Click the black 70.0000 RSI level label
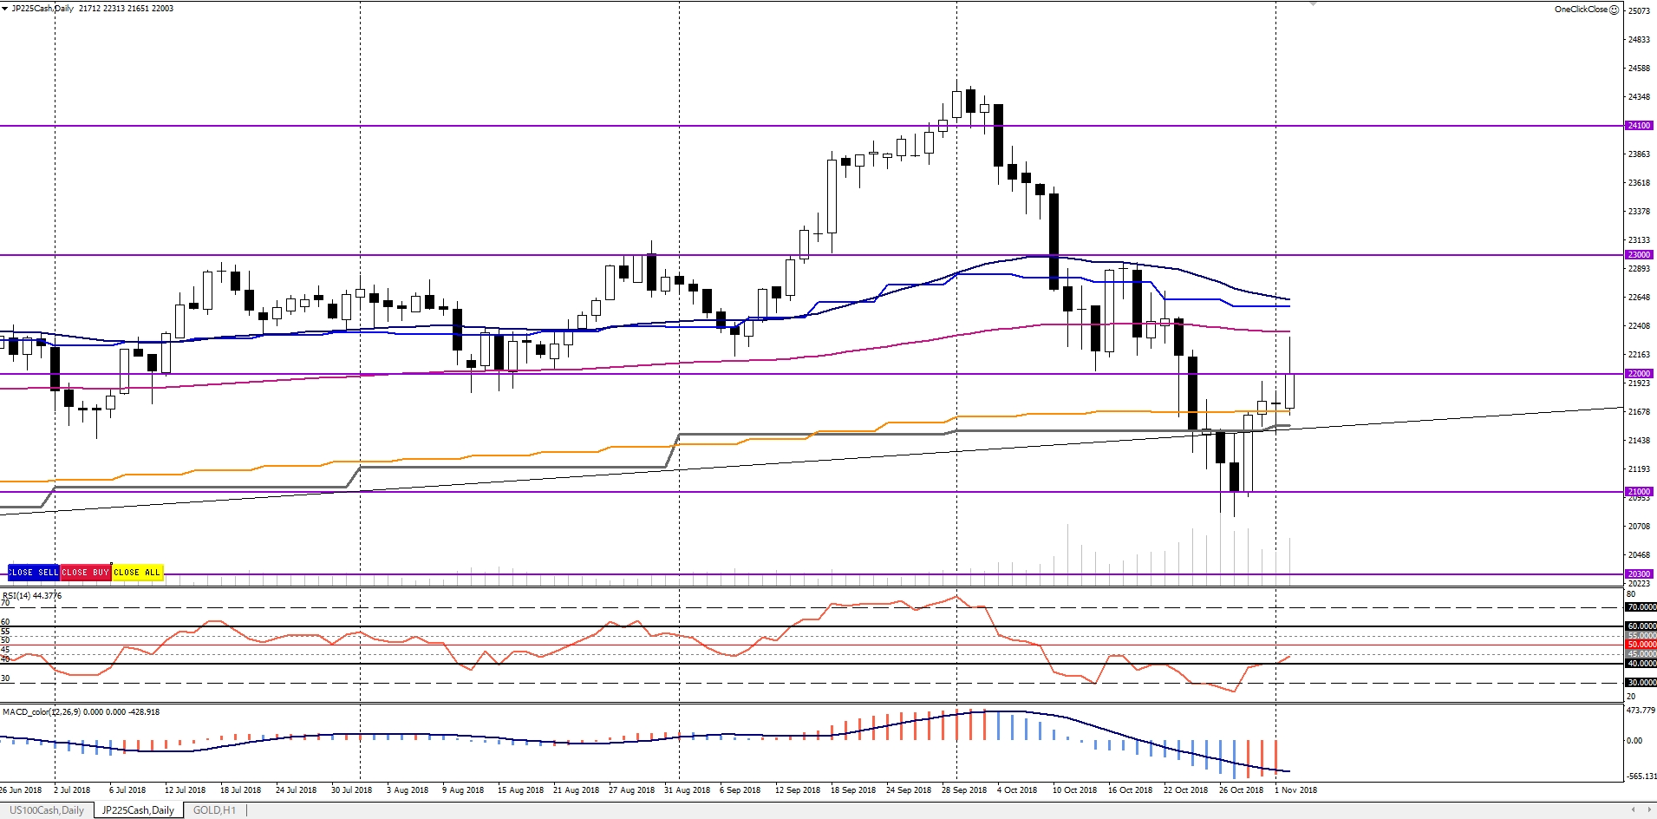The height and width of the screenshot is (819, 1657). pyautogui.click(x=1641, y=607)
